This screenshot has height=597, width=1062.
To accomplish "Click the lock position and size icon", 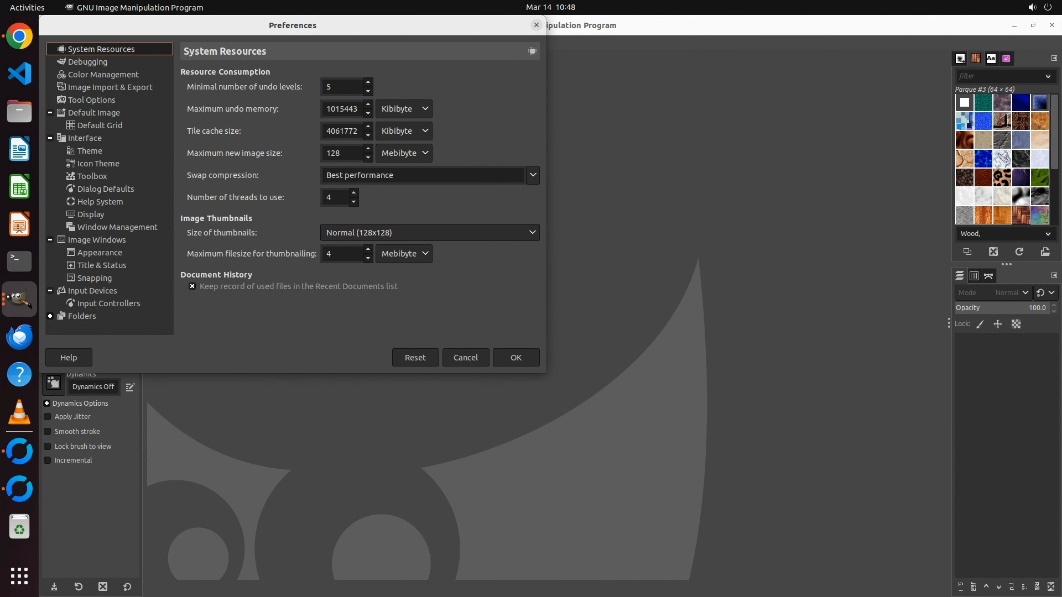I will (998, 324).
